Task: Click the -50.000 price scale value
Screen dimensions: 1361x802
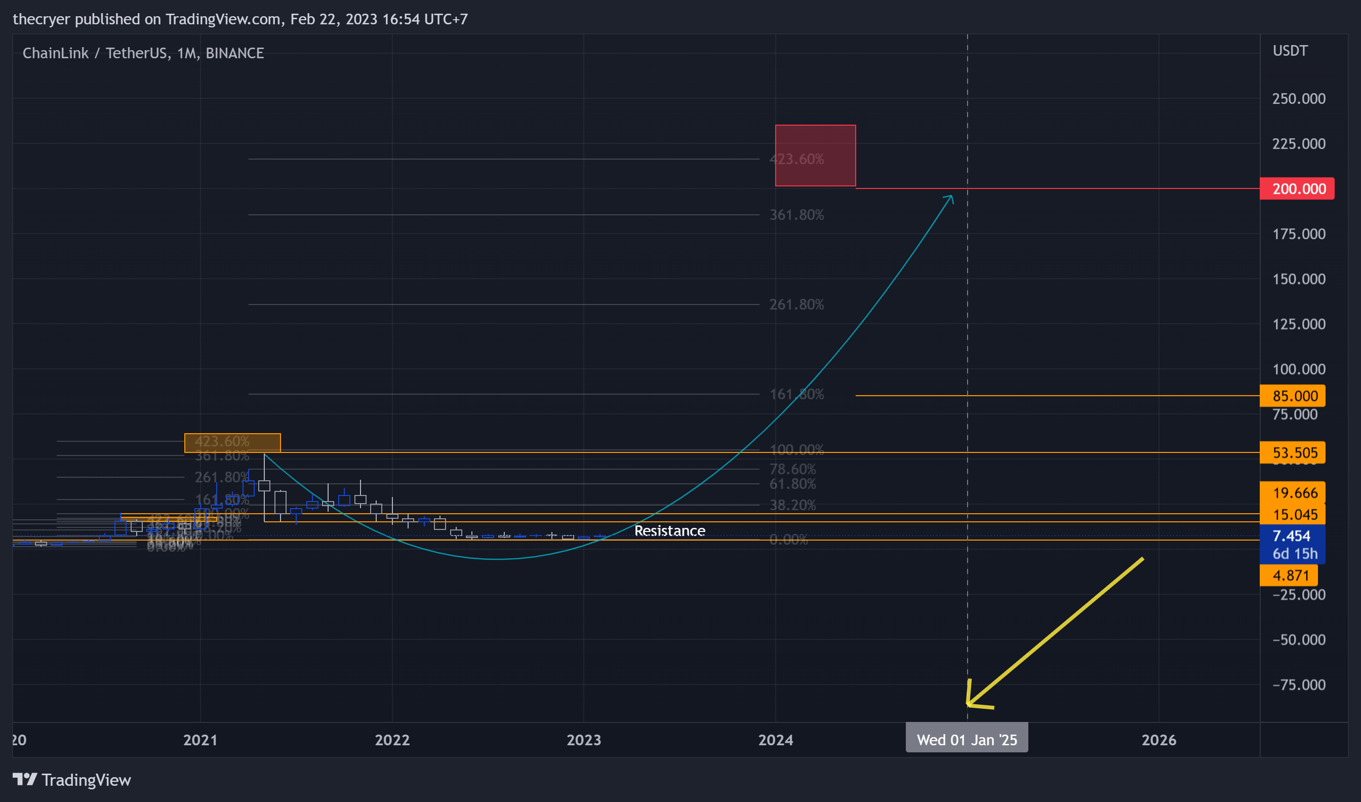Action: click(x=1298, y=639)
